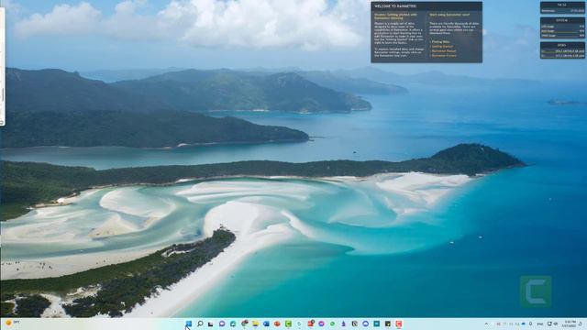Screen dimensions: 587x330
Task: Open the Rainmeter Manual link
Action: (x=443, y=51)
